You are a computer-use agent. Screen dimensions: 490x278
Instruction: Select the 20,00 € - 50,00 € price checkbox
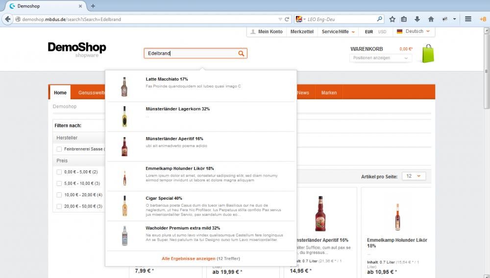[59, 206]
